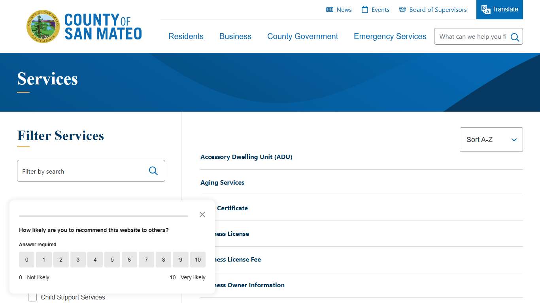
Task: Click the Translate language icon
Action: point(486,10)
